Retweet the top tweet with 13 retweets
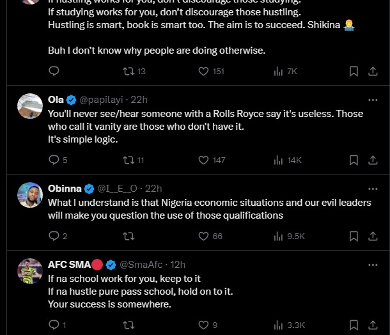390x335 pixels. pos(129,71)
